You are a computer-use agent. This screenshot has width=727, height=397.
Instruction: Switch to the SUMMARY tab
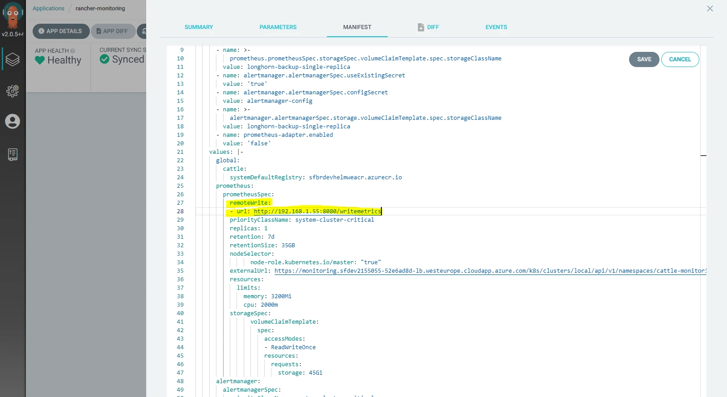pyautogui.click(x=199, y=27)
